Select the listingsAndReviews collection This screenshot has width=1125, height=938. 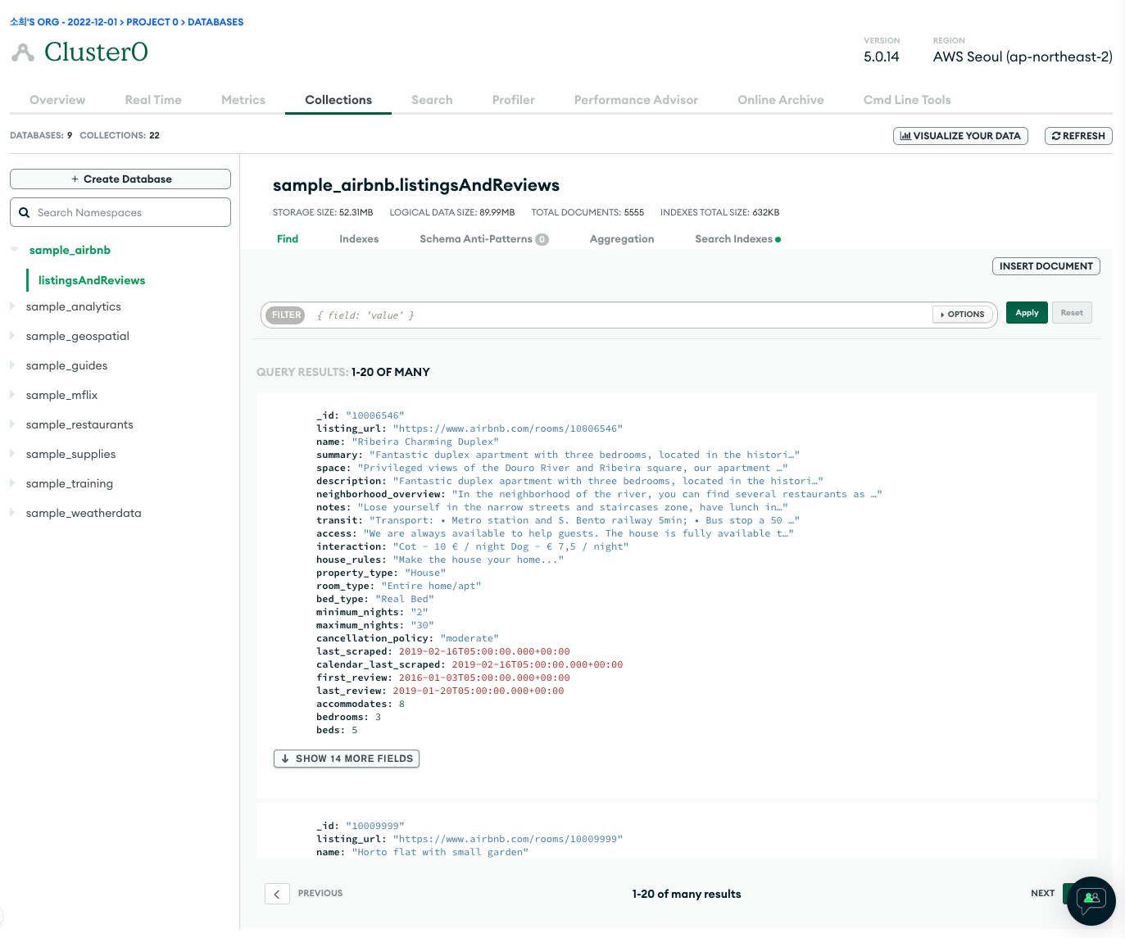click(x=92, y=280)
